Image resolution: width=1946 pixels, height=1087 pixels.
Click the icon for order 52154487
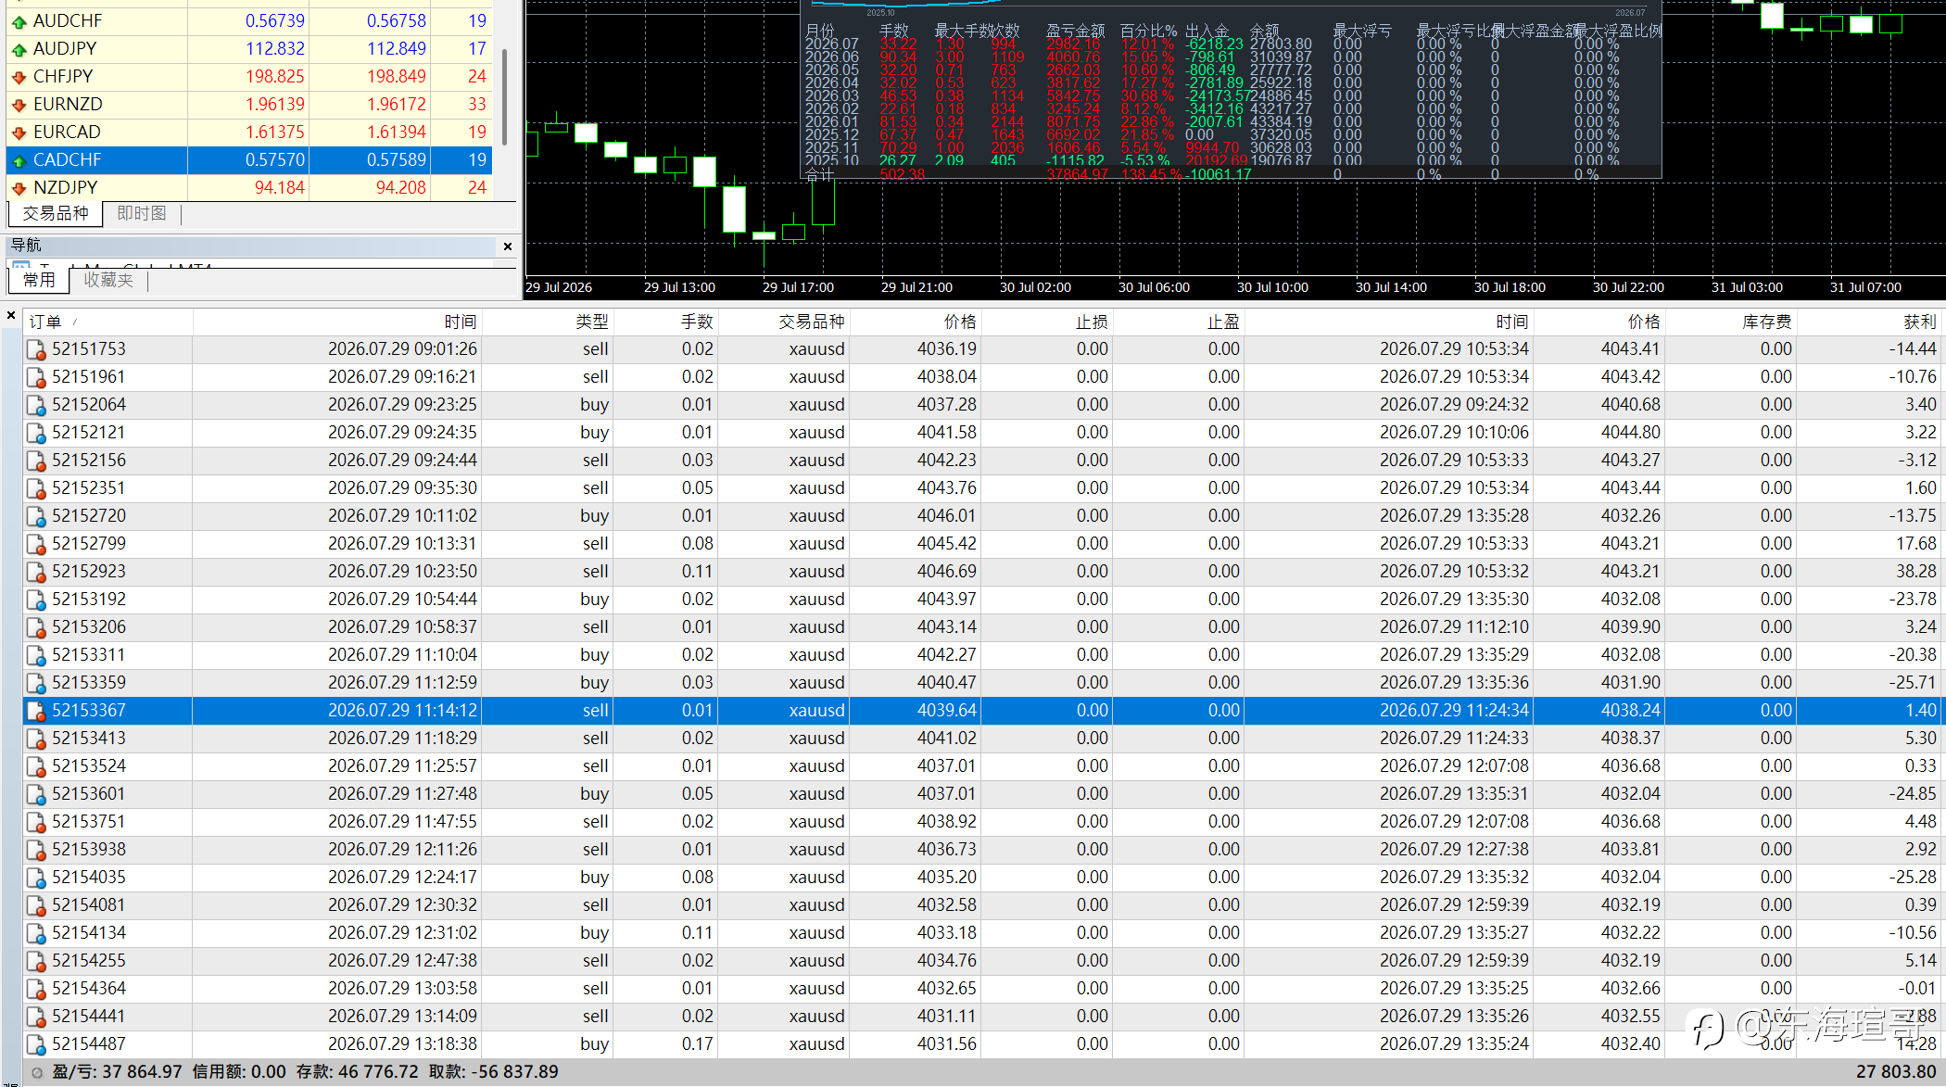click(x=36, y=1044)
